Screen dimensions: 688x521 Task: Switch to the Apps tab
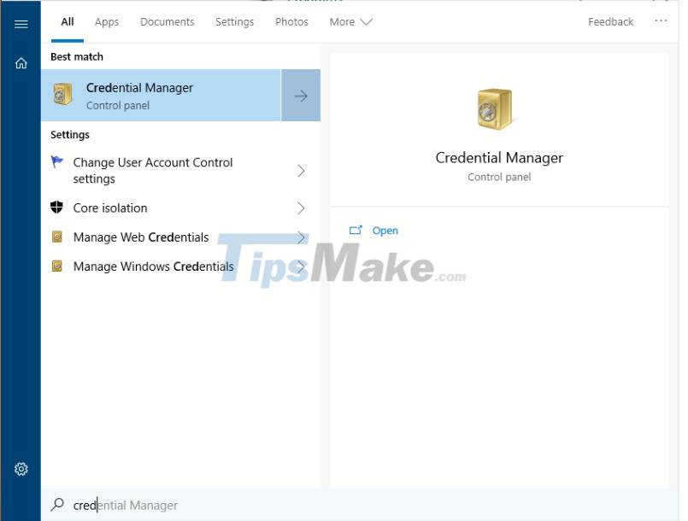coord(107,22)
